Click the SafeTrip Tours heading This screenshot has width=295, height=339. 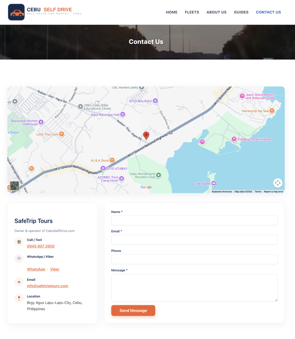[x=33, y=221]
